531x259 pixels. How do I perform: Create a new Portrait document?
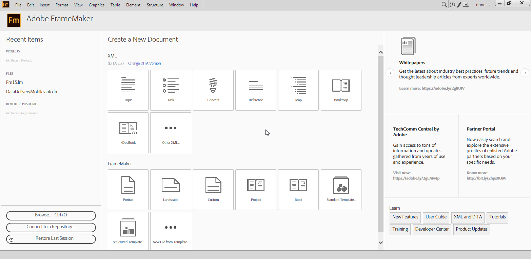[128, 190]
